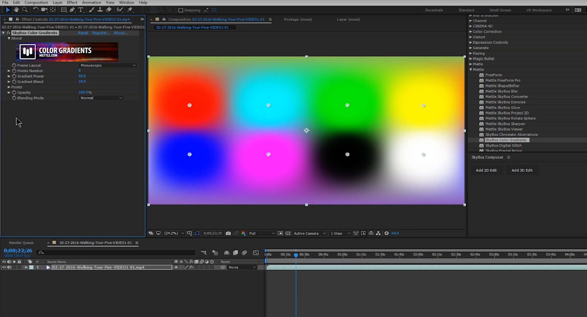Click Reset for SkyBox Color Gradients
Image resolution: width=587 pixels, height=317 pixels.
tap(83, 33)
